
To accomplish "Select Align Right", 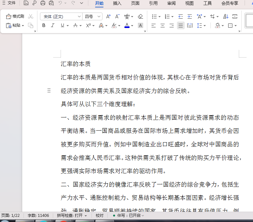I will click(171, 25).
